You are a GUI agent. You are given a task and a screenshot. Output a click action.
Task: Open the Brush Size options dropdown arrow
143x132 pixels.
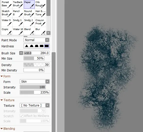click(21, 53)
